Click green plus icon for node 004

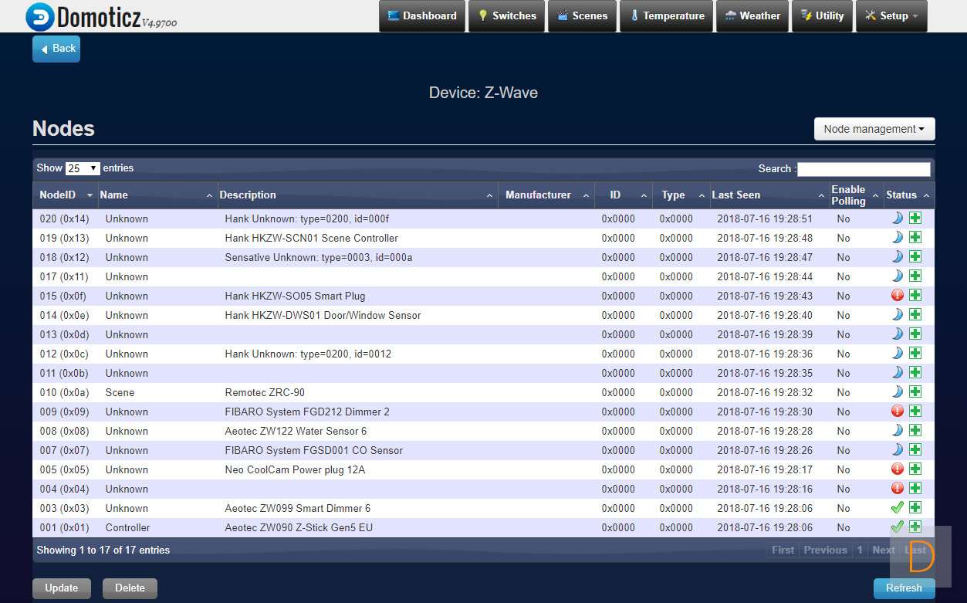coord(915,489)
